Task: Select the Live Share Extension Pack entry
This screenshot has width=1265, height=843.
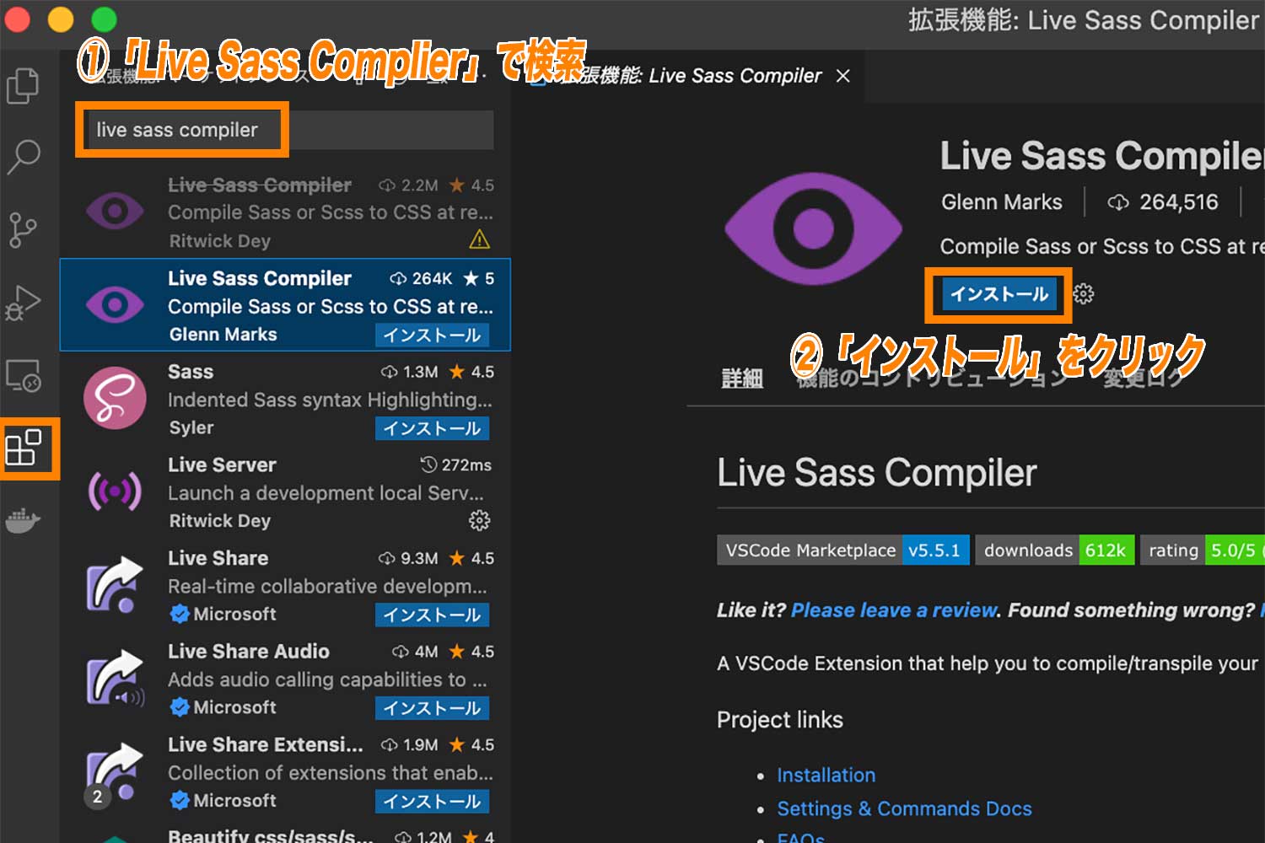Action: pyautogui.click(x=285, y=772)
